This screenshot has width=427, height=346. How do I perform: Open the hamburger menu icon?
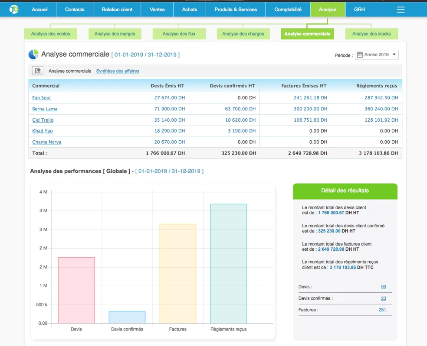pos(401,10)
